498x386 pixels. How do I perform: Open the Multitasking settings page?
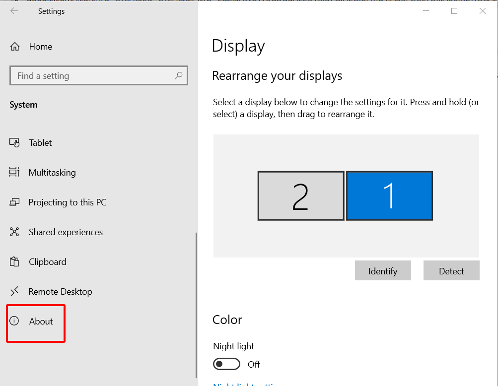(52, 173)
